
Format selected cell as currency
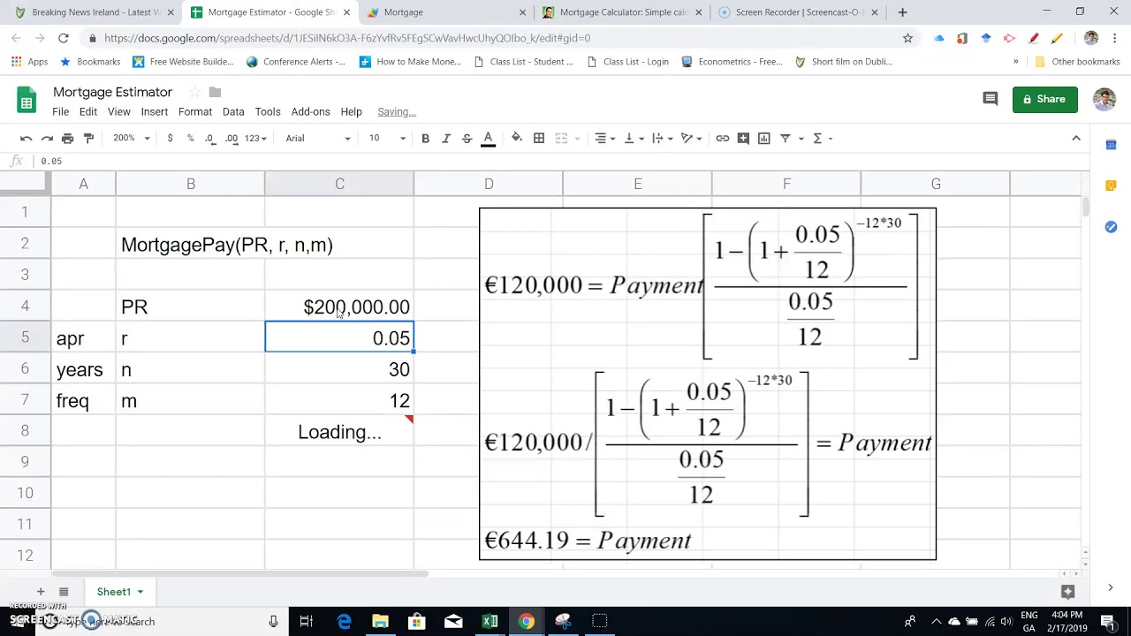(x=170, y=138)
